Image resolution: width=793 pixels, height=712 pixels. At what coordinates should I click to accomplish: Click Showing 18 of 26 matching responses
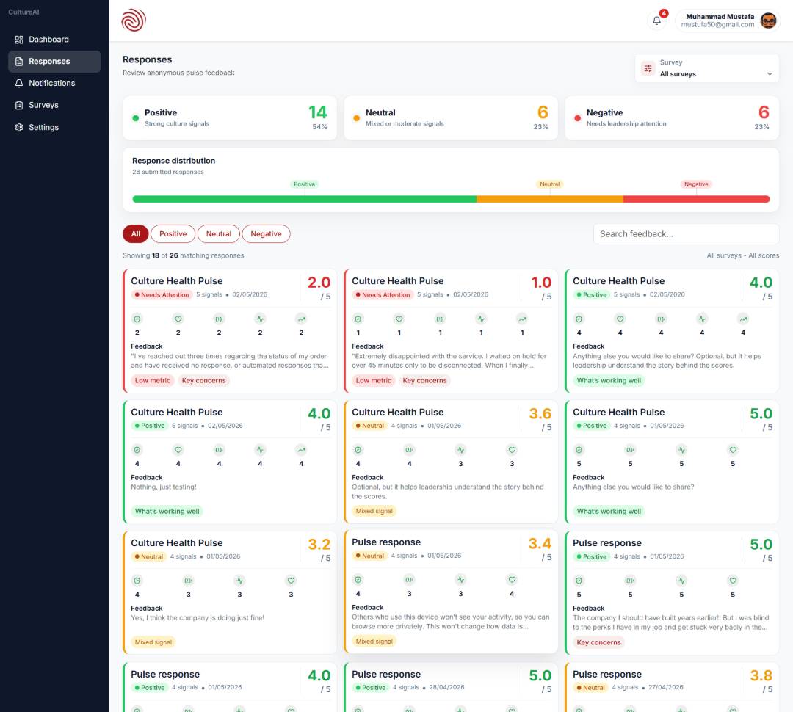tap(183, 255)
